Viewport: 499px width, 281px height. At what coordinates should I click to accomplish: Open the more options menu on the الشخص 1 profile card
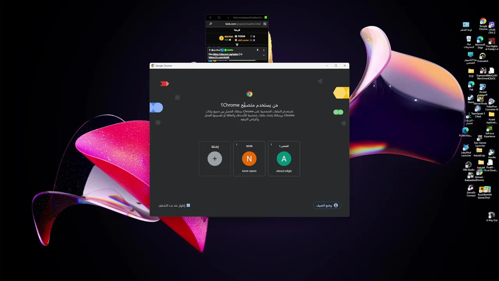[x=271, y=145]
